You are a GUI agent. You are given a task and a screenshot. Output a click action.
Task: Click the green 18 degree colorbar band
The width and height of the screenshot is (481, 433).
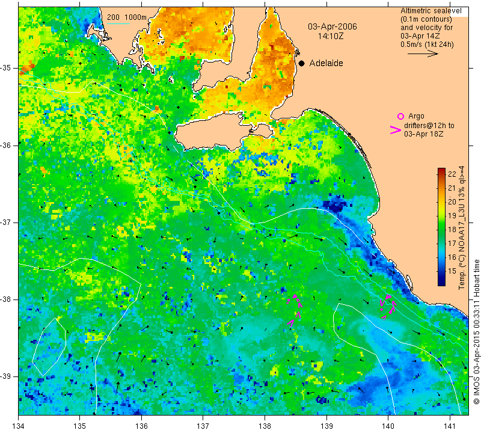(x=441, y=229)
